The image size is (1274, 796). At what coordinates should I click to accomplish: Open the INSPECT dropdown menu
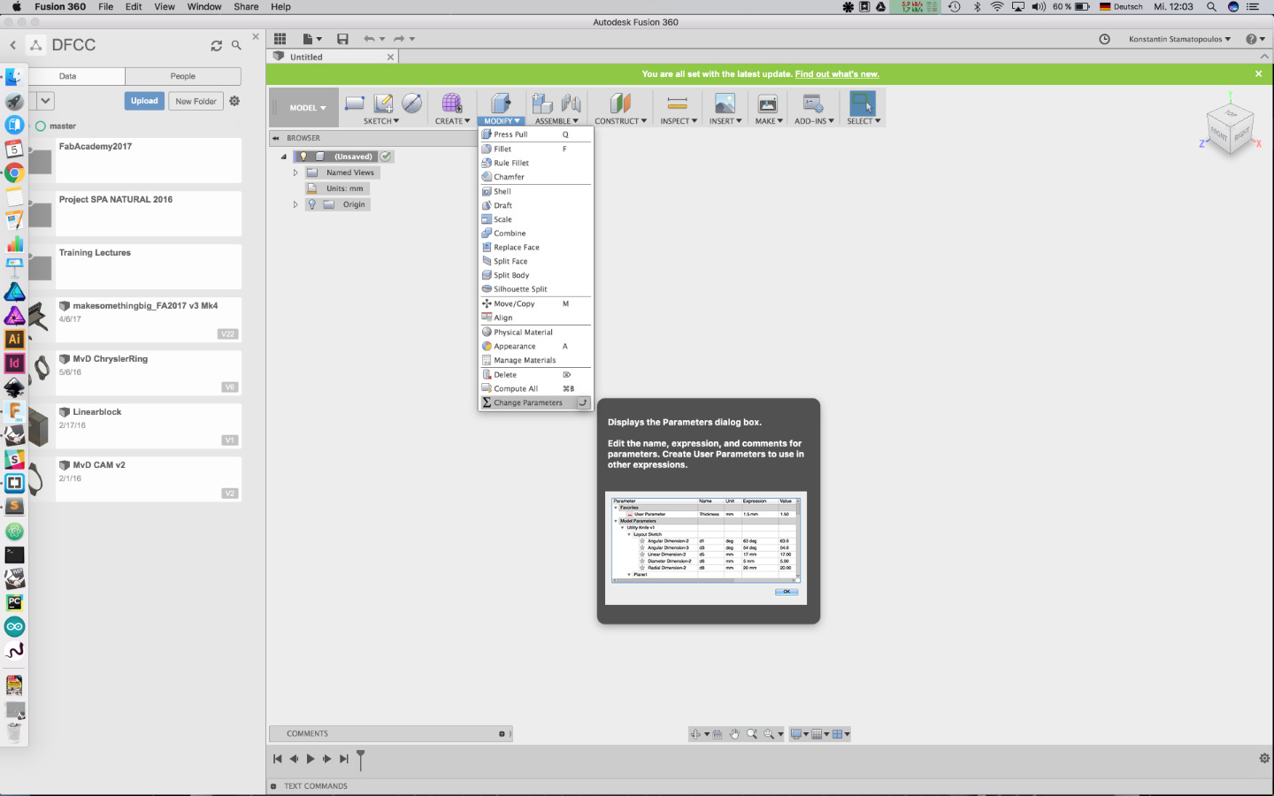tap(679, 121)
